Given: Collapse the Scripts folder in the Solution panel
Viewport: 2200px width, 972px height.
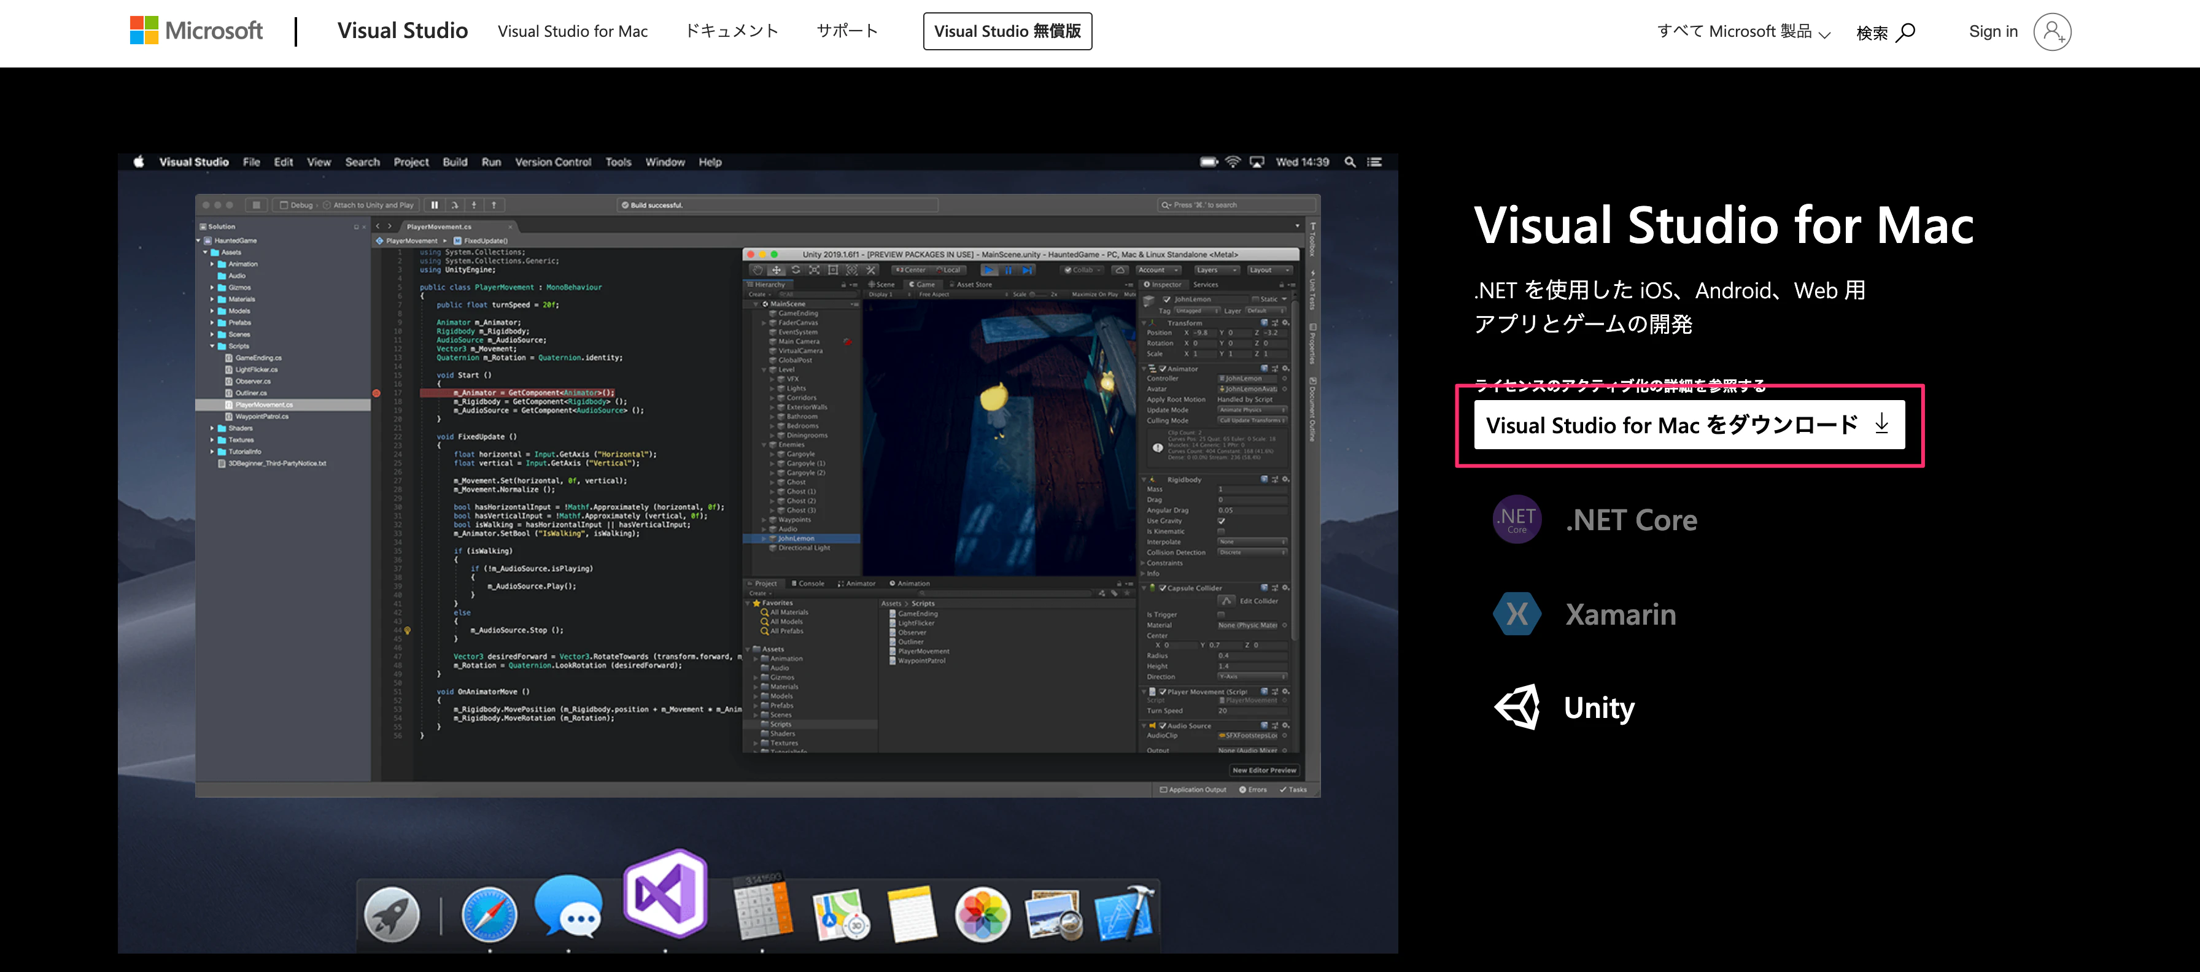Looking at the screenshot, I should point(212,346).
